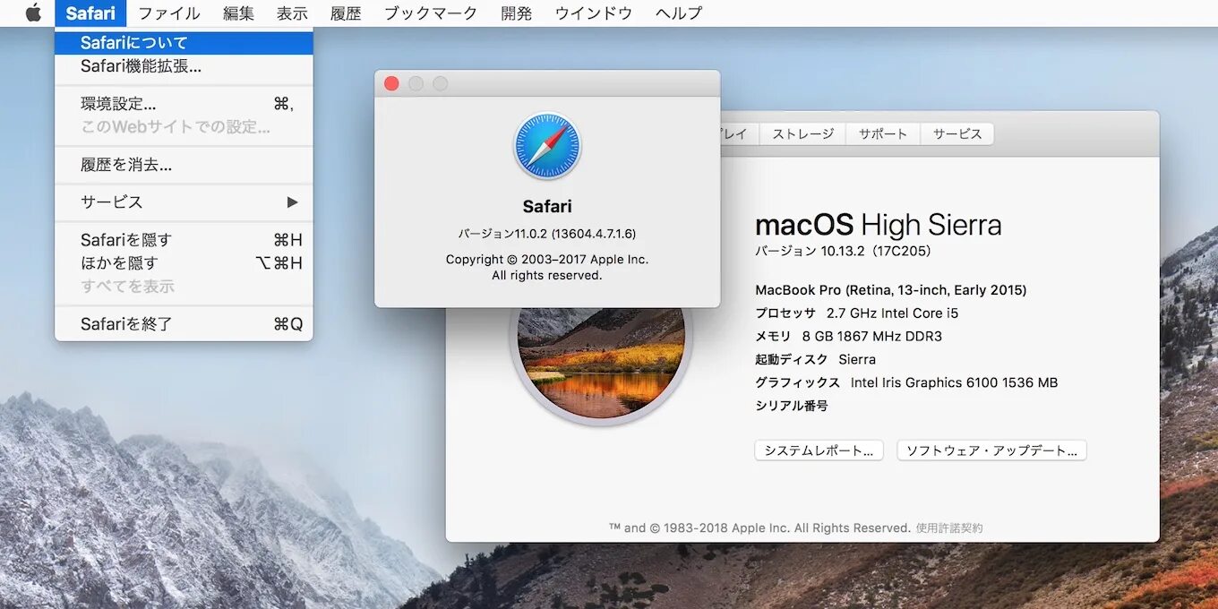Select ほかを隠す menu item

tap(184, 263)
